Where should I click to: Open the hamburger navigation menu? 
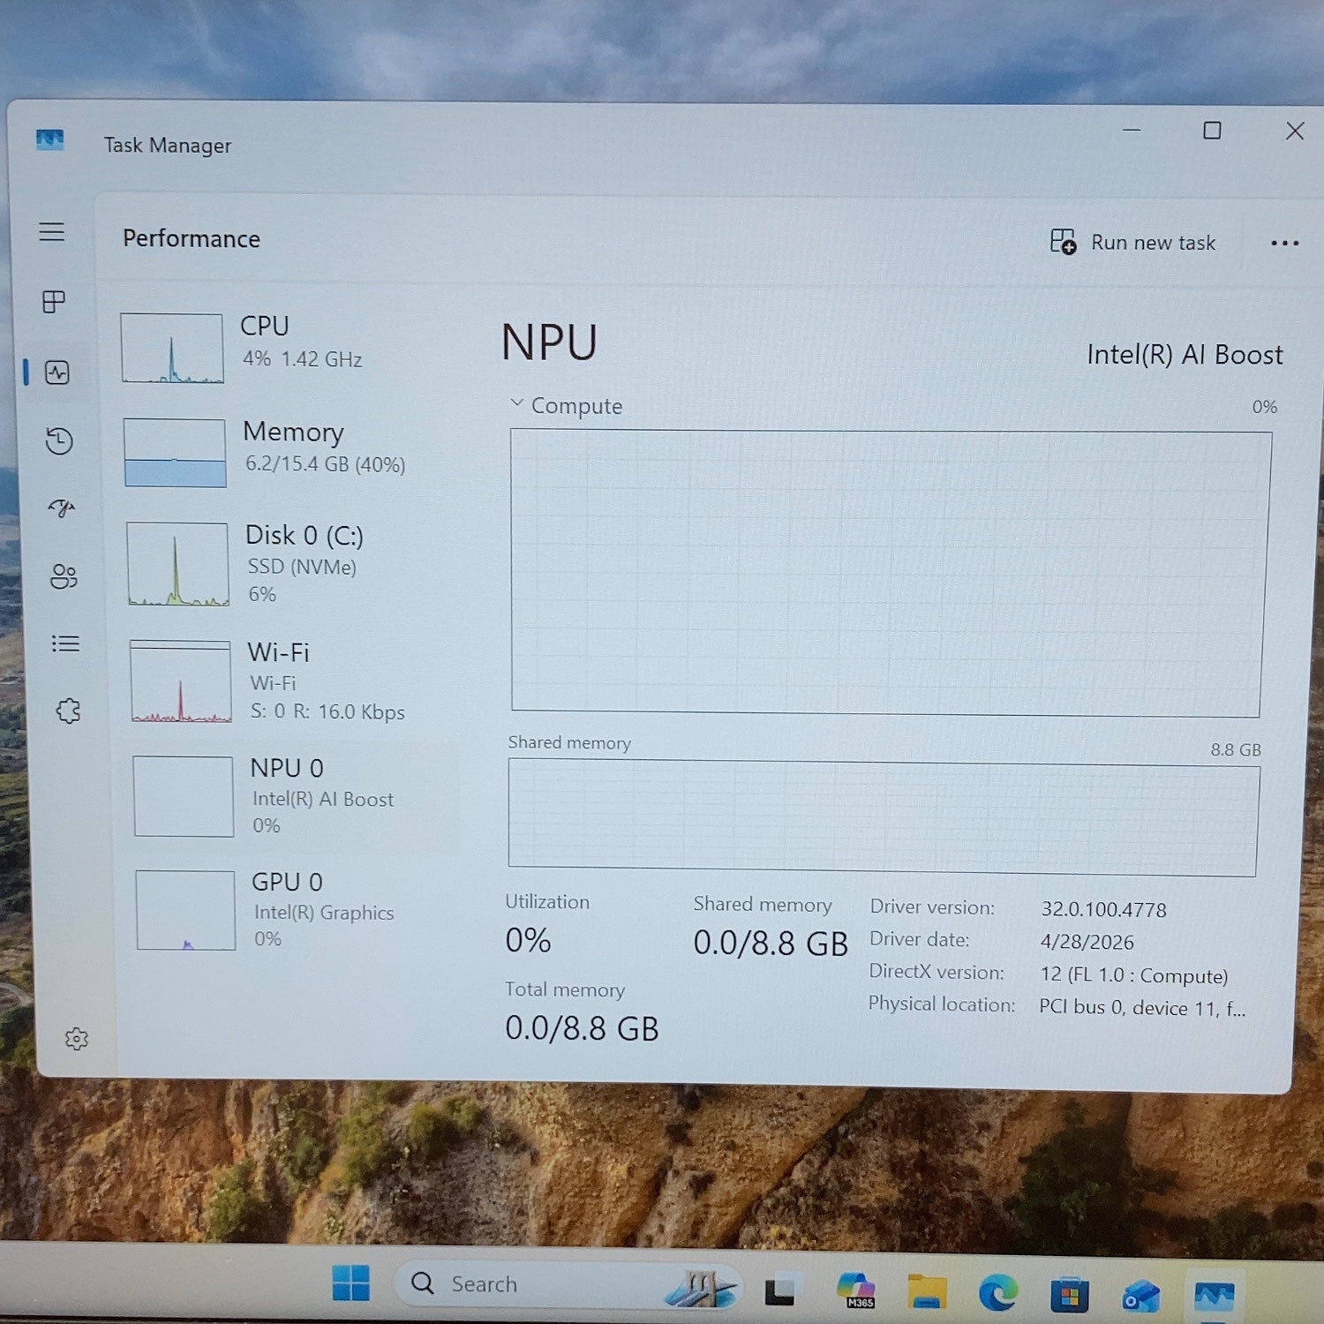pyautogui.click(x=52, y=232)
